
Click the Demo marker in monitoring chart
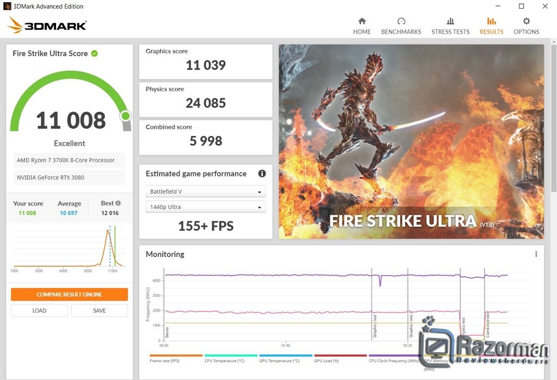168,332
